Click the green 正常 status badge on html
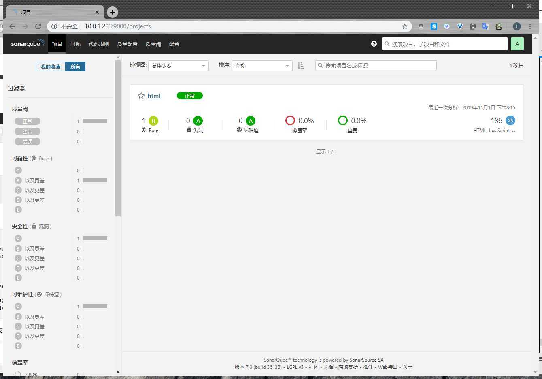Image resolution: width=542 pixels, height=379 pixels. [x=190, y=96]
